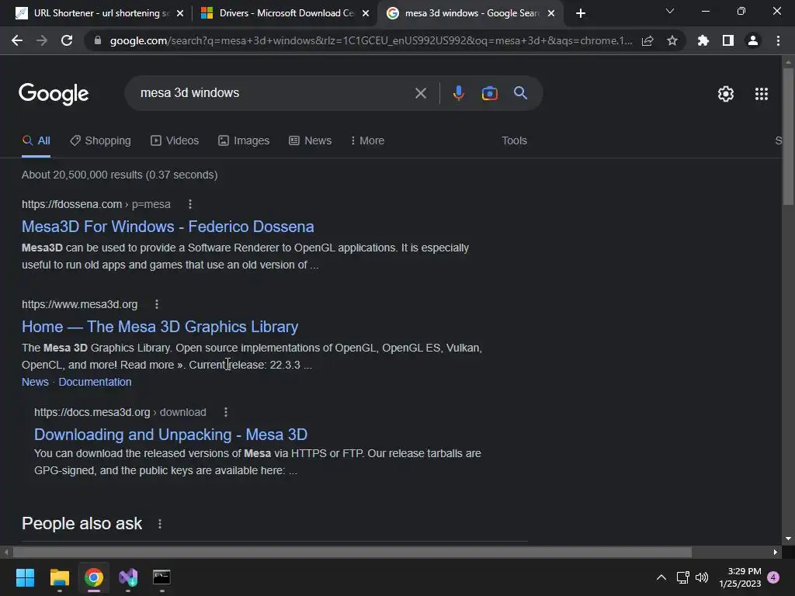The height and width of the screenshot is (596, 795).
Task: View site information via the lock icon
Action: pos(98,40)
